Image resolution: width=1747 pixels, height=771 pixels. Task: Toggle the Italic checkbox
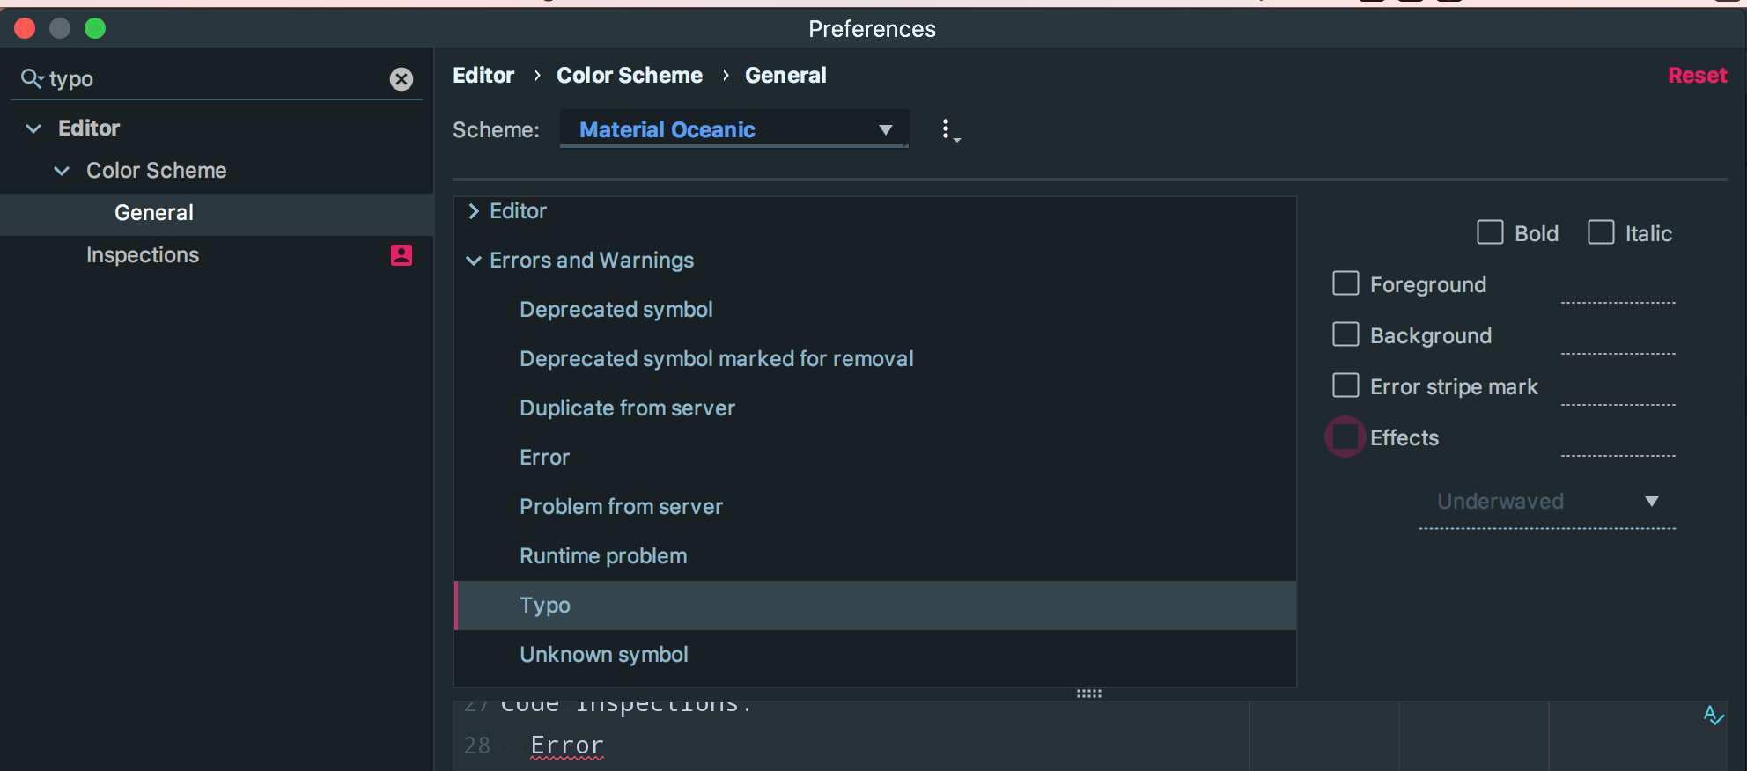pyautogui.click(x=1601, y=232)
